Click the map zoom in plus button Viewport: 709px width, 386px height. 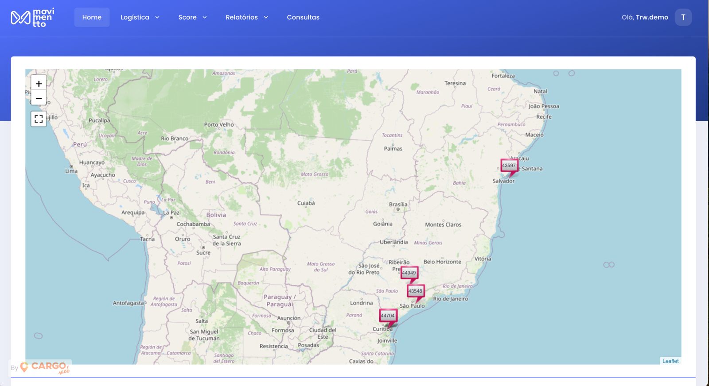[39, 84]
